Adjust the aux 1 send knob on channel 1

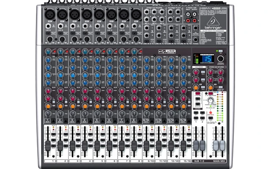[x=48, y=91]
